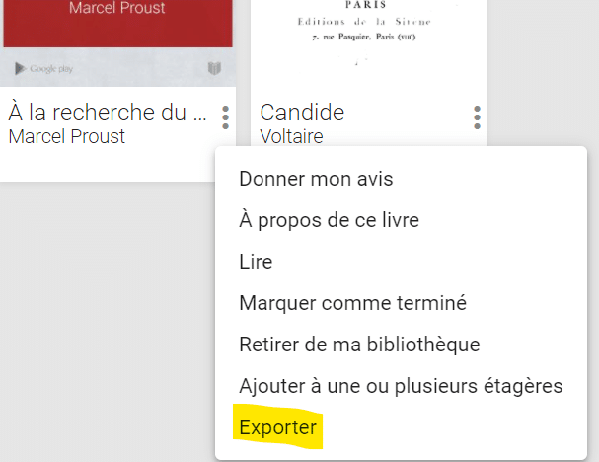Open the Candide book title
Image resolution: width=599 pixels, height=462 pixels.
click(302, 113)
